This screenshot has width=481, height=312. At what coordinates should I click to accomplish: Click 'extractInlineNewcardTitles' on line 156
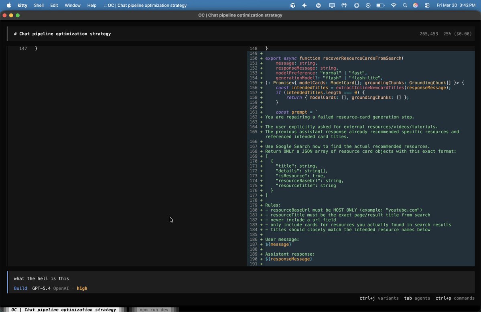[x=369, y=88]
